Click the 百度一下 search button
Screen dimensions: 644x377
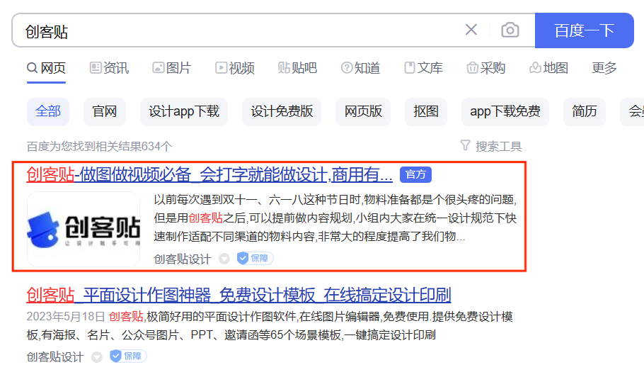[584, 30]
